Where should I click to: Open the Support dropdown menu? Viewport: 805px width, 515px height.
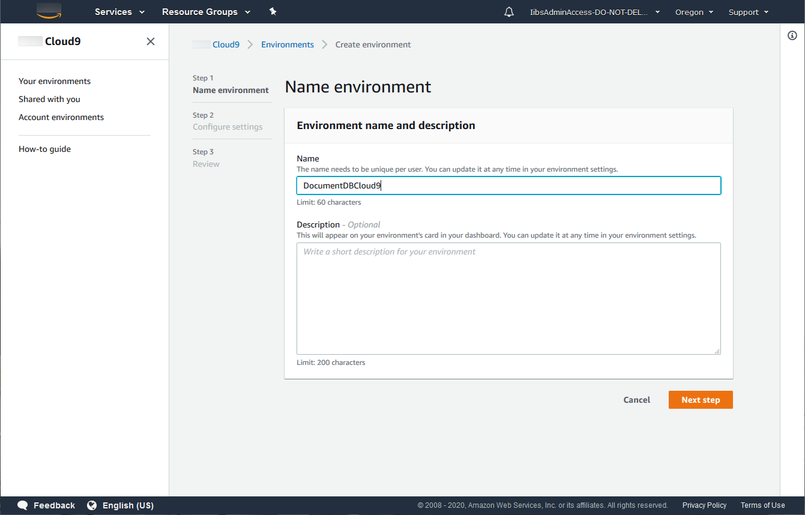coord(748,12)
